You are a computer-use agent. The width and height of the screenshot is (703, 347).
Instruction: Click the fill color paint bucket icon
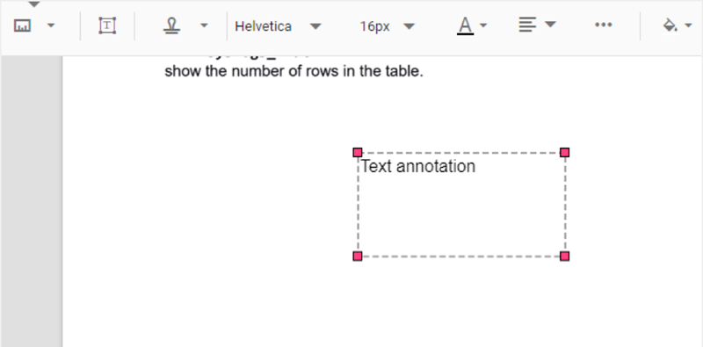pos(670,25)
